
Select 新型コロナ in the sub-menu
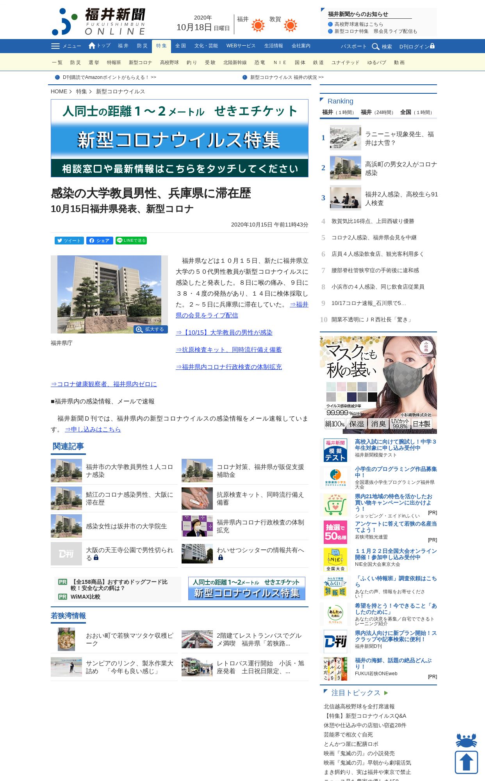click(x=141, y=62)
